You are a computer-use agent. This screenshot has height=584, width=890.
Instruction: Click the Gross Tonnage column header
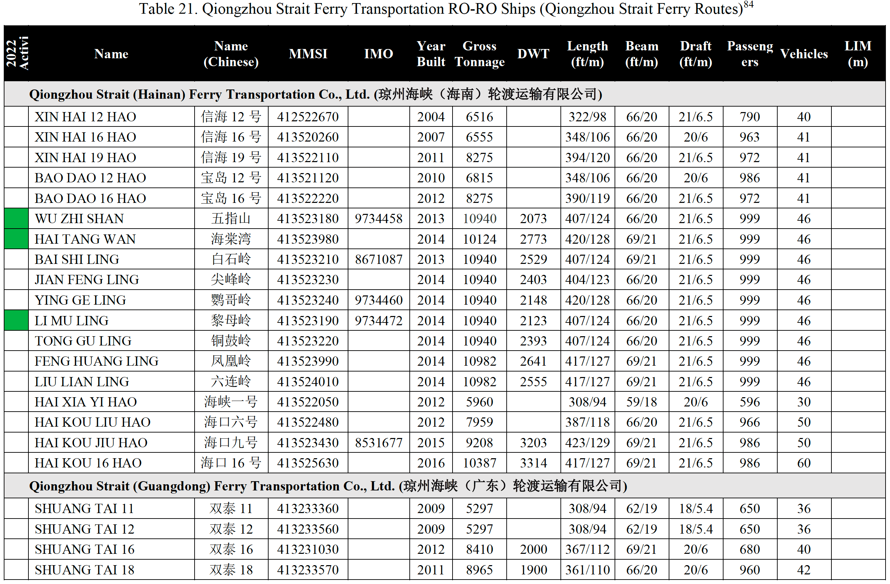click(x=479, y=54)
